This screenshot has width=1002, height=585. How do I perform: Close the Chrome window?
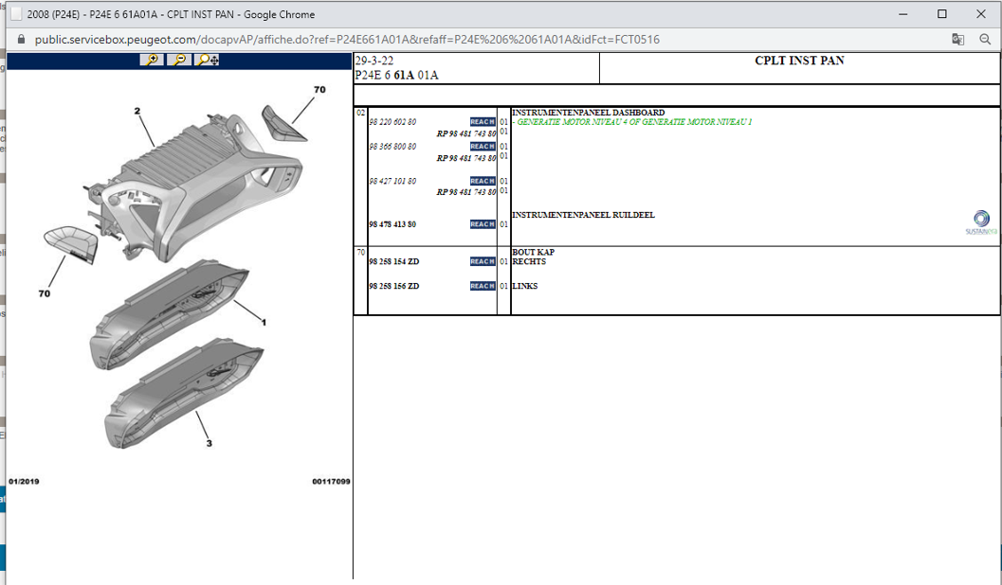click(981, 14)
